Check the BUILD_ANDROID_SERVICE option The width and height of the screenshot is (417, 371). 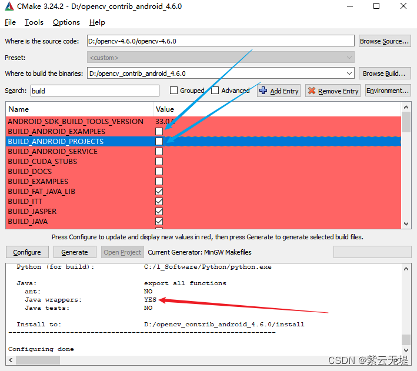coord(159,151)
